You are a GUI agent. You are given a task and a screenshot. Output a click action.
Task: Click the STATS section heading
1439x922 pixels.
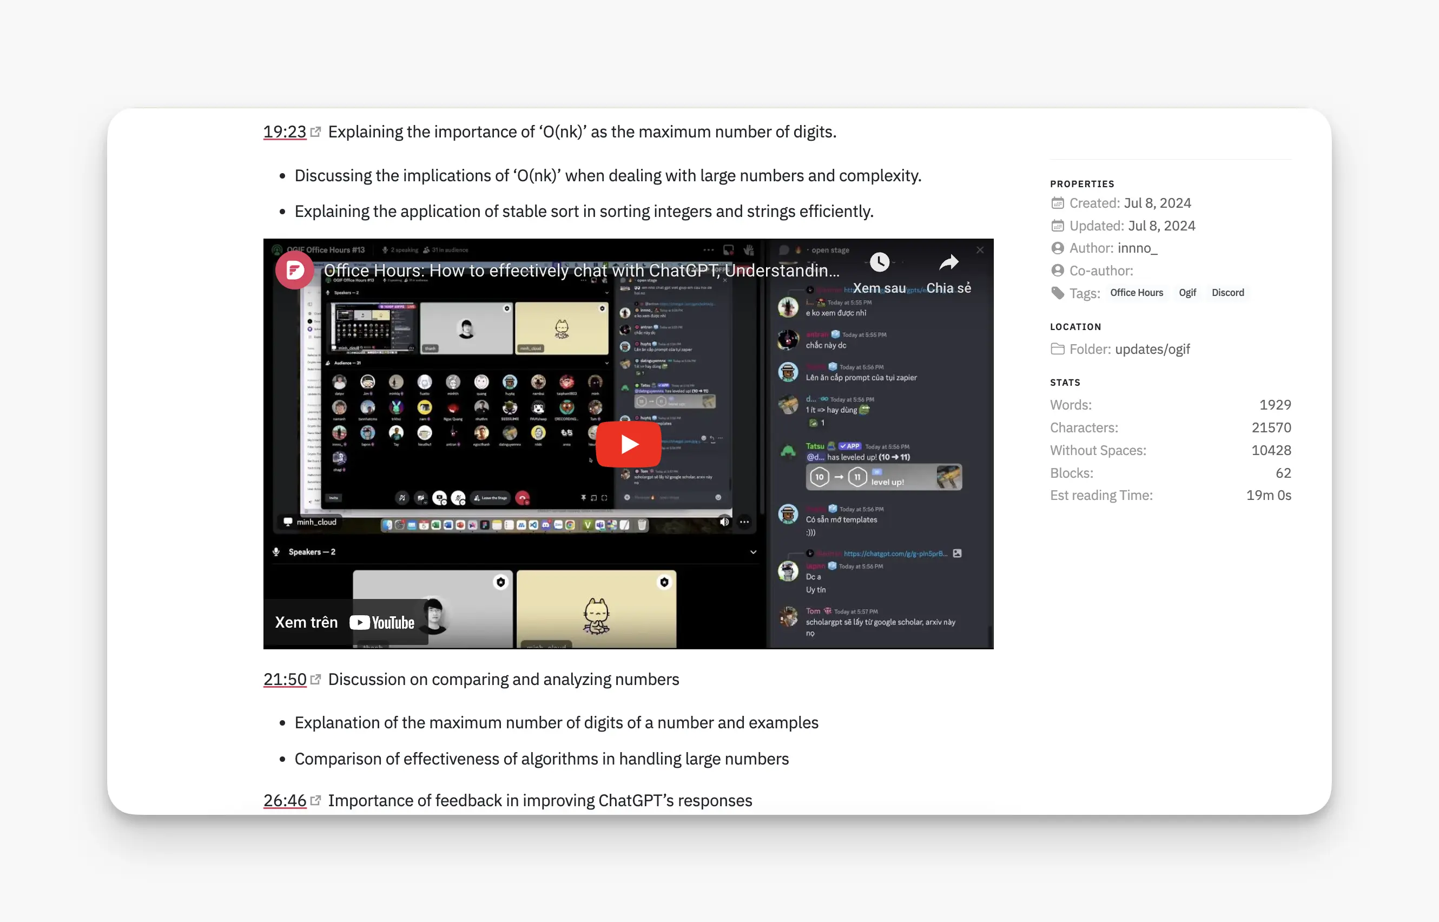pyautogui.click(x=1065, y=383)
